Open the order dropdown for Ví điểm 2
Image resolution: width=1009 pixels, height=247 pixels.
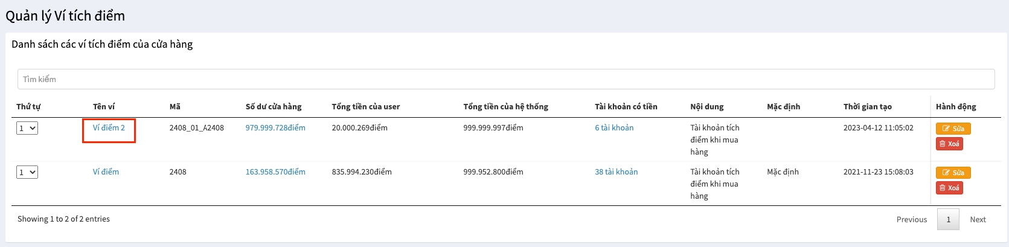[x=27, y=128]
